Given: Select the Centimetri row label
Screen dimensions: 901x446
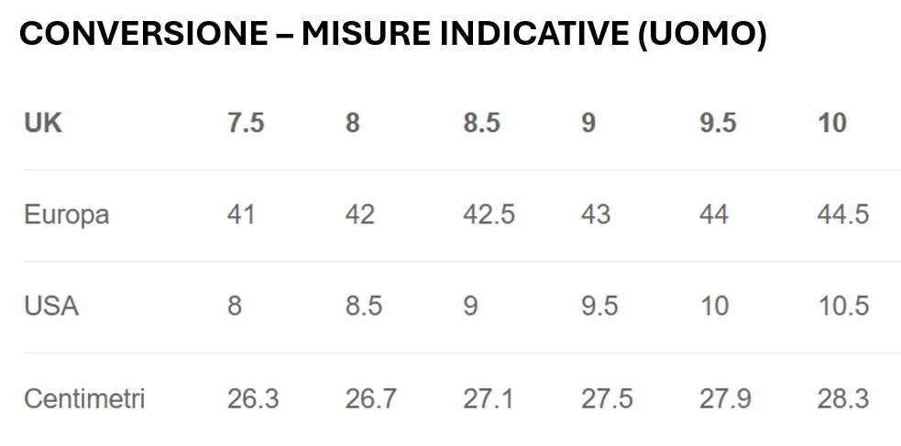Looking at the screenshot, I should [x=84, y=398].
